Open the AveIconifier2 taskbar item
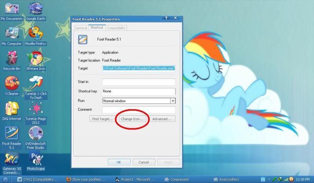The image size is (314, 183). pyautogui.click(x=226, y=179)
